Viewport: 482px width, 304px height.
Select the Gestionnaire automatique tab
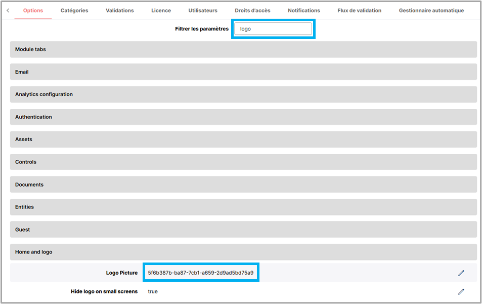(x=431, y=11)
